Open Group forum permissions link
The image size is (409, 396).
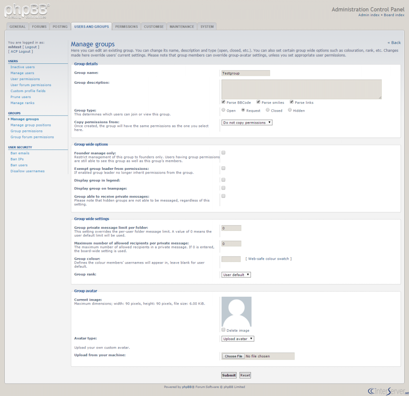click(32, 137)
